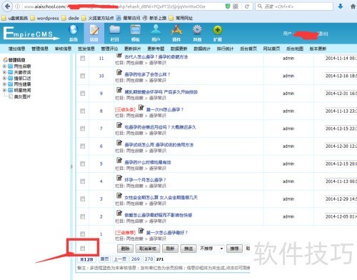Click the edit icon in row 6
The width and height of the screenshot is (357, 280).
(x=119, y=143)
